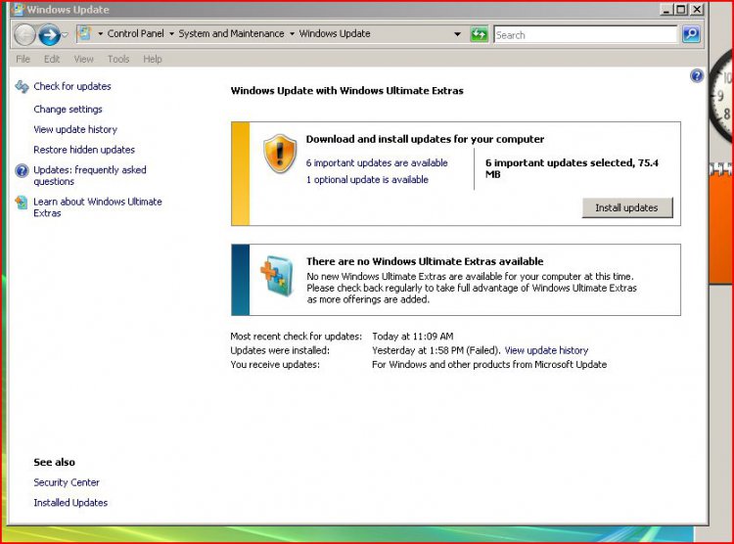Select Windows Update with Windows Ultimate Extras title

(346, 91)
